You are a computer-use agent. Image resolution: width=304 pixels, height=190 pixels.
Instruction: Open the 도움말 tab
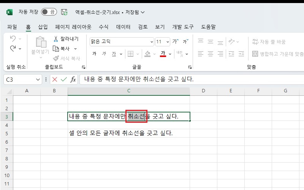click(x=208, y=27)
